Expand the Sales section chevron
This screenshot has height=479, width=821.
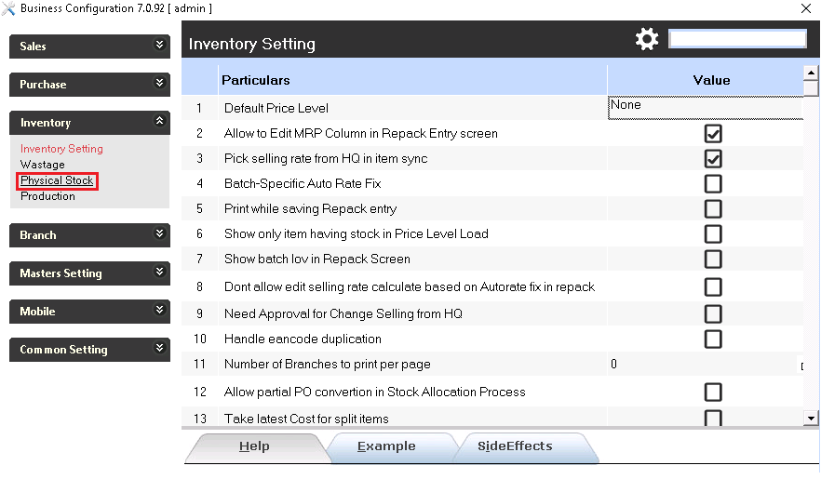160,46
